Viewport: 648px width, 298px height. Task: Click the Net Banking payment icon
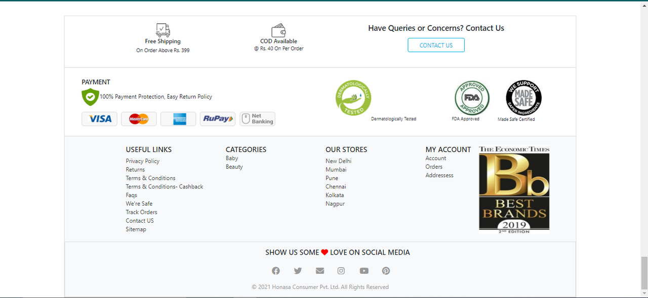[x=257, y=119]
